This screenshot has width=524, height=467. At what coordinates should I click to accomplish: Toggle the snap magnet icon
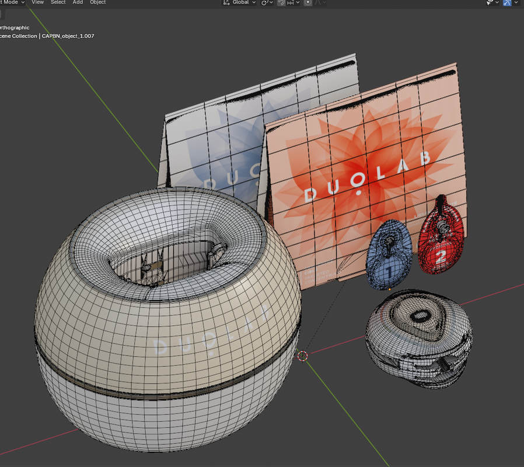pyautogui.click(x=282, y=2)
